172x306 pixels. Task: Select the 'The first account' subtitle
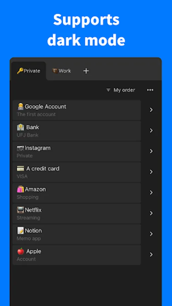click(36, 114)
